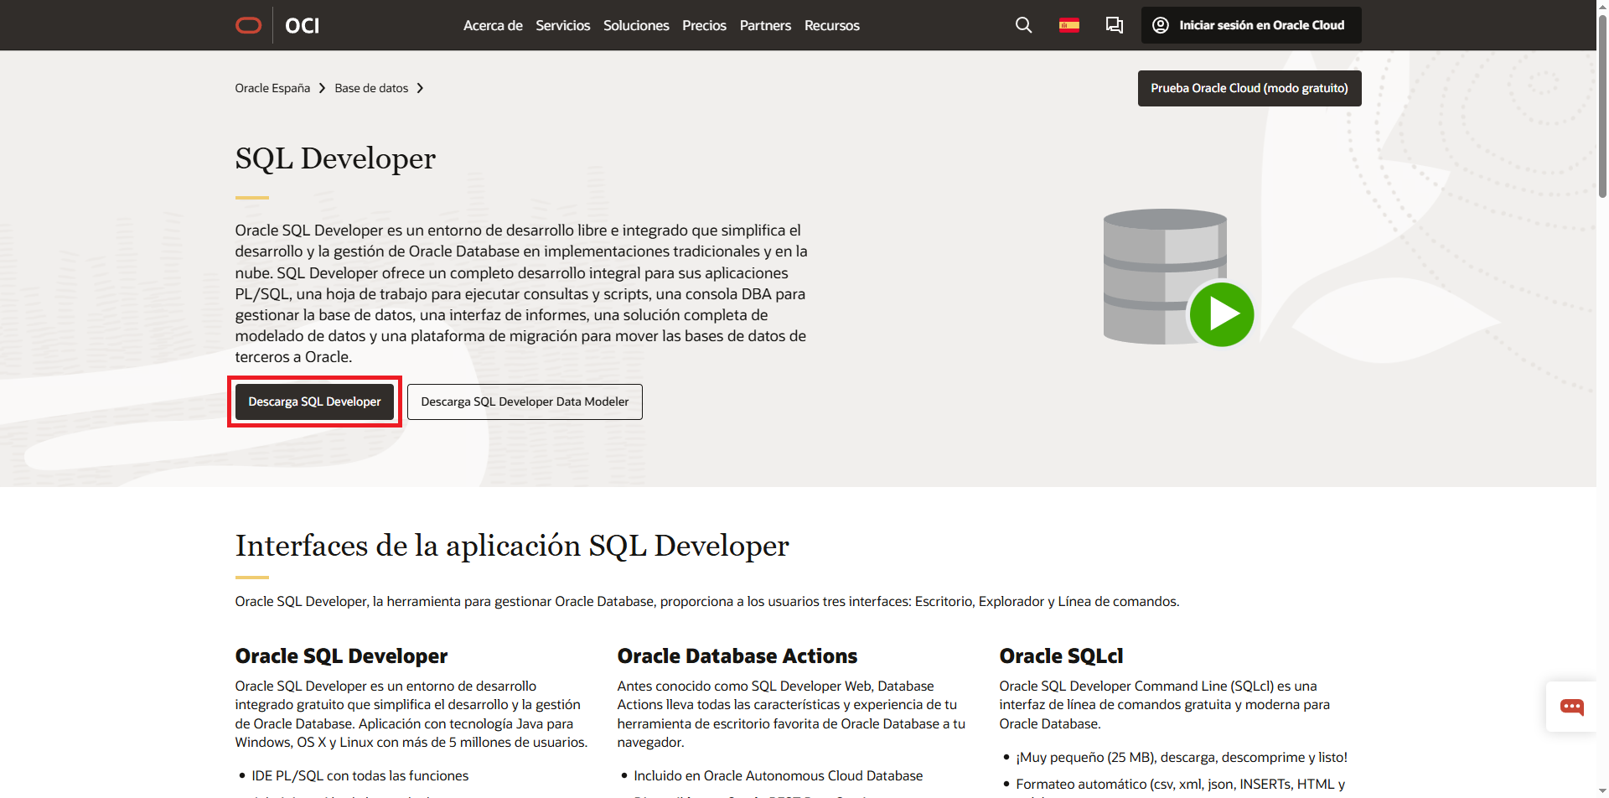1609x798 pixels.
Task: Select Acerca de in the menu bar
Action: click(492, 25)
